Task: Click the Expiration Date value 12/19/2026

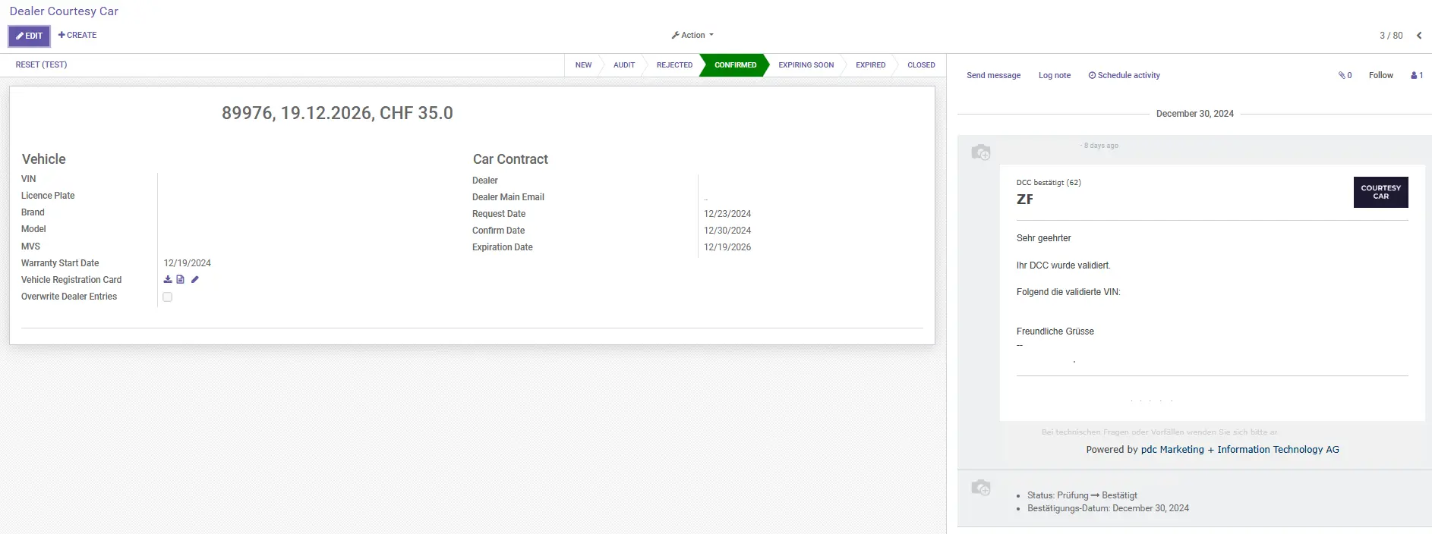Action: click(x=727, y=247)
